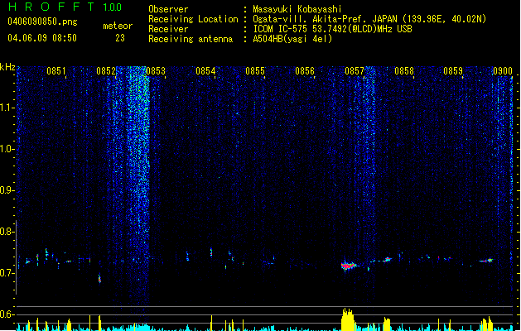This screenshot has height=331, width=521.
Task: Click the Receiver field label
Action: tap(168, 29)
